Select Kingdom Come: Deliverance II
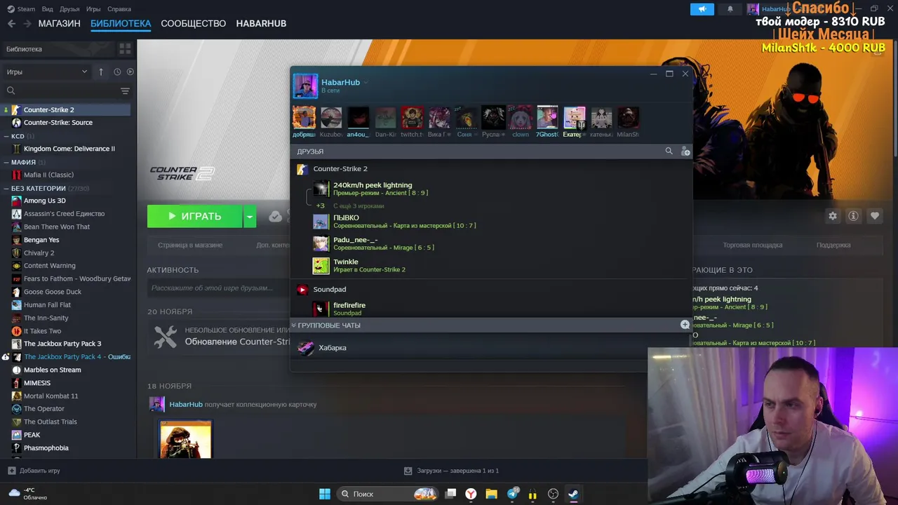898x505 pixels. (69, 149)
